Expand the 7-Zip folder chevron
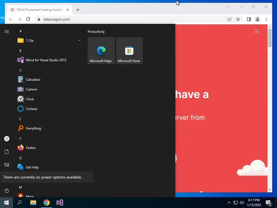This screenshot has height=208, width=277. pyautogui.click(x=80, y=41)
